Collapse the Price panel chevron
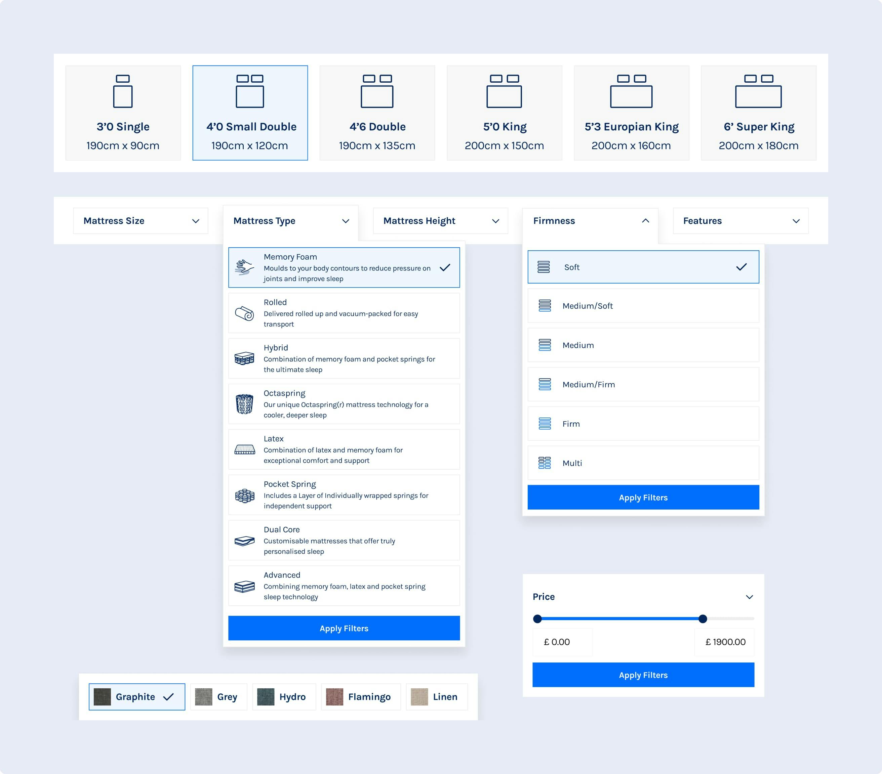This screenshot has width=882, height=774. [x=749, y=597]
